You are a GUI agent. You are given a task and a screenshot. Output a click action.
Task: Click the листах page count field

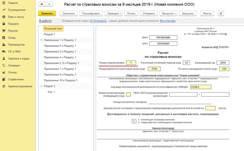(211, 108)
